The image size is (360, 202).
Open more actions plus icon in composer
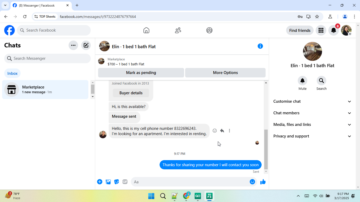pyautogui.click(x=100, y=182)
